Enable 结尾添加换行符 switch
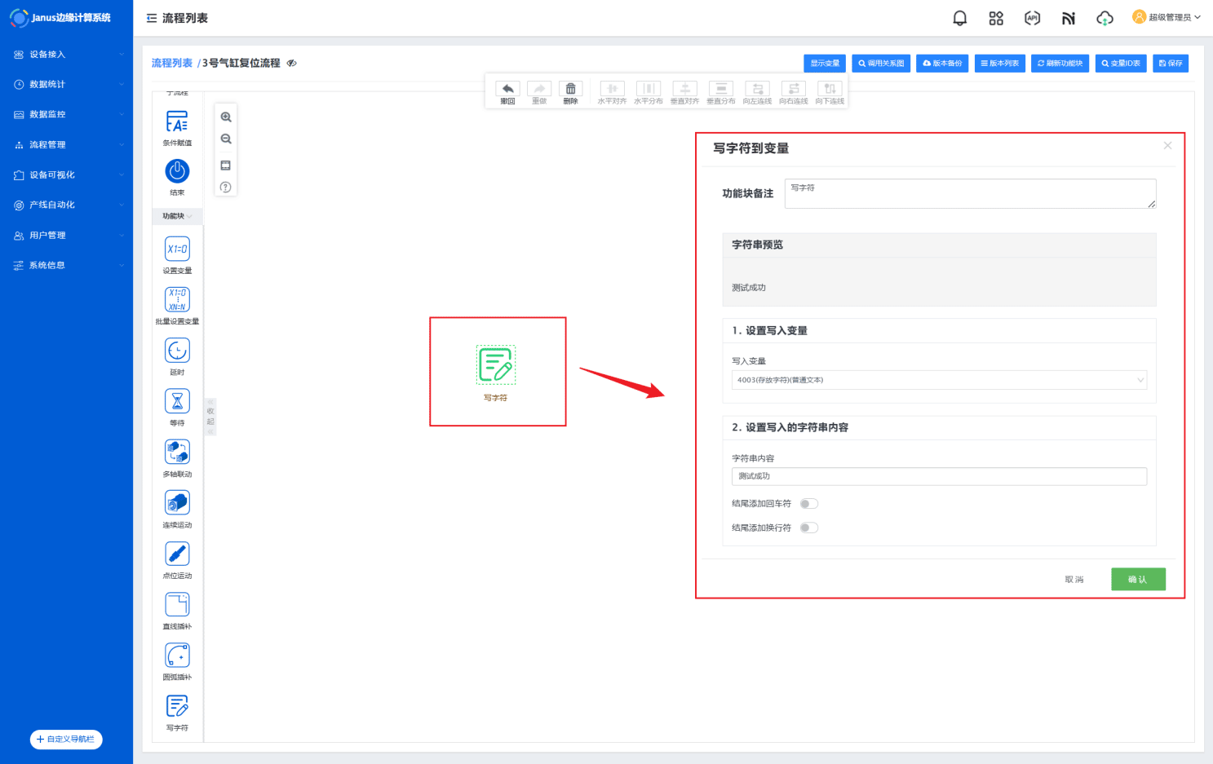Image resolution: width=1213 pixels, height=764 pixels. [808, 528]
